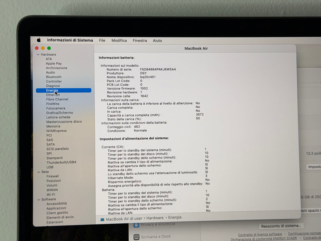The height and width of the screenshot is (241, 321).
Task: Select Bluetooth in the sidebar
Action: 54,77
